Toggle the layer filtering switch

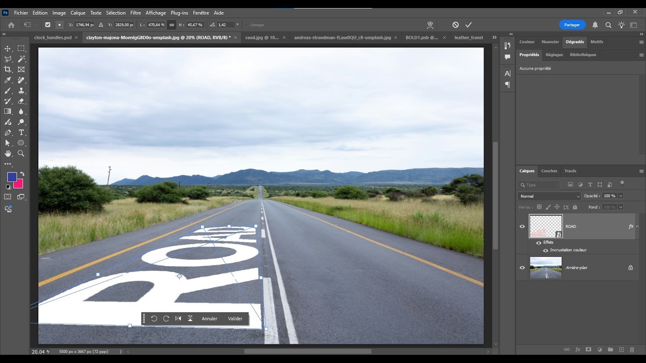[x=622, y=183]
